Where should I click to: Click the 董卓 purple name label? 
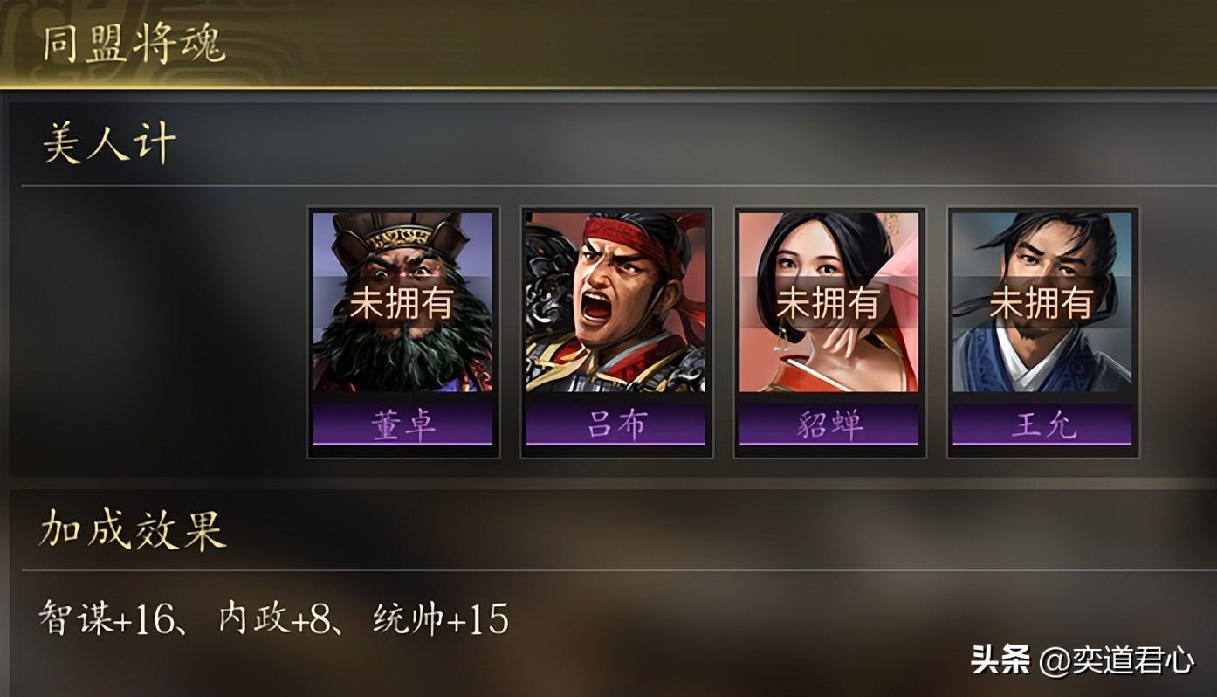[402, 424]
